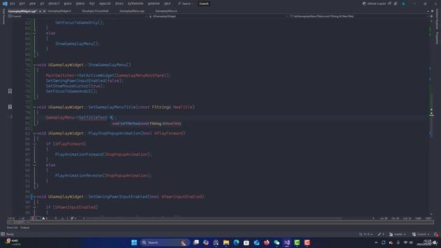Click the SetTitleText call in code

pos(93,118)
